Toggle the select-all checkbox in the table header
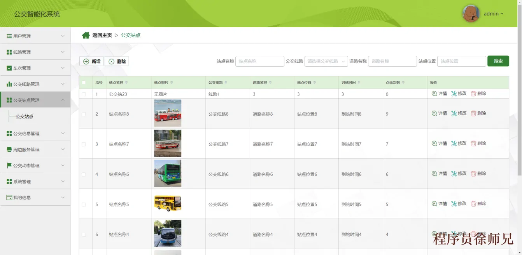The width and height of the screenshot is (522, 255). 84,82
